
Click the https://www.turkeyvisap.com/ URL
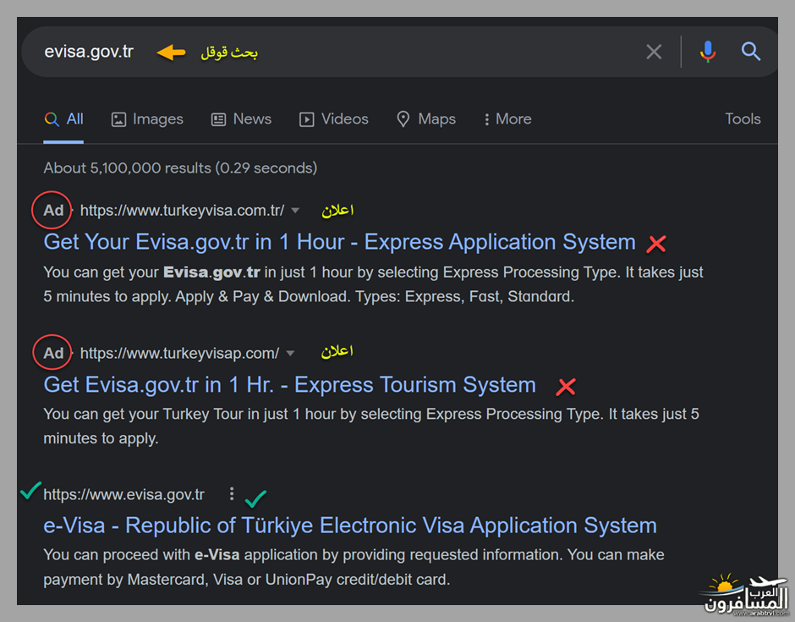[179, 354]
